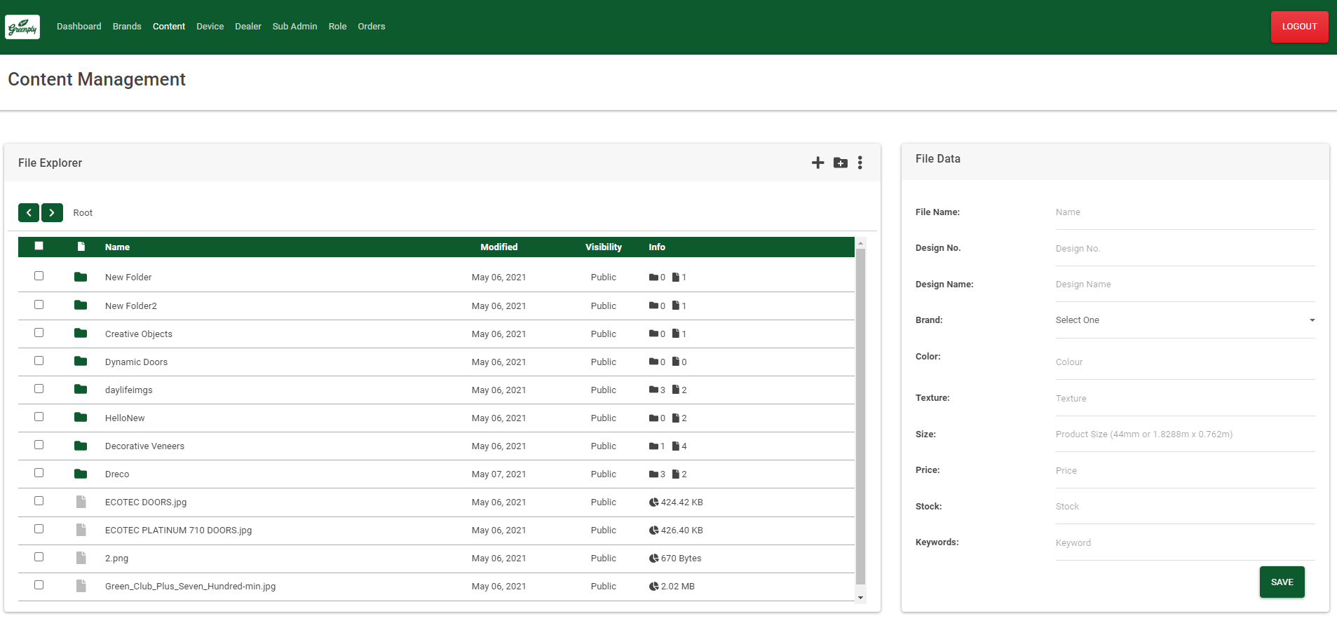Check the box for 2.png
The image size is (1337, 630).
pyautogui.click(x=39, y=557)
